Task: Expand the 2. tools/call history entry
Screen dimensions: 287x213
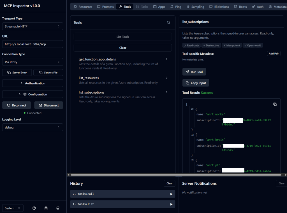Action: click(x=122, y=194)
